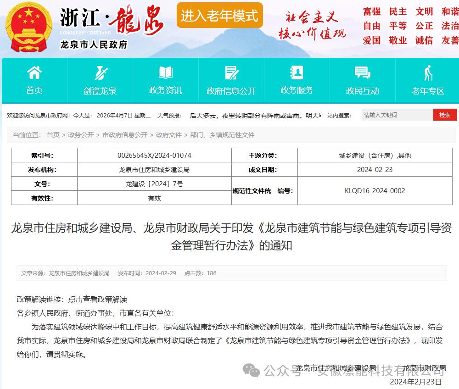Open the 政民互动 menu label

click(362, 91)
